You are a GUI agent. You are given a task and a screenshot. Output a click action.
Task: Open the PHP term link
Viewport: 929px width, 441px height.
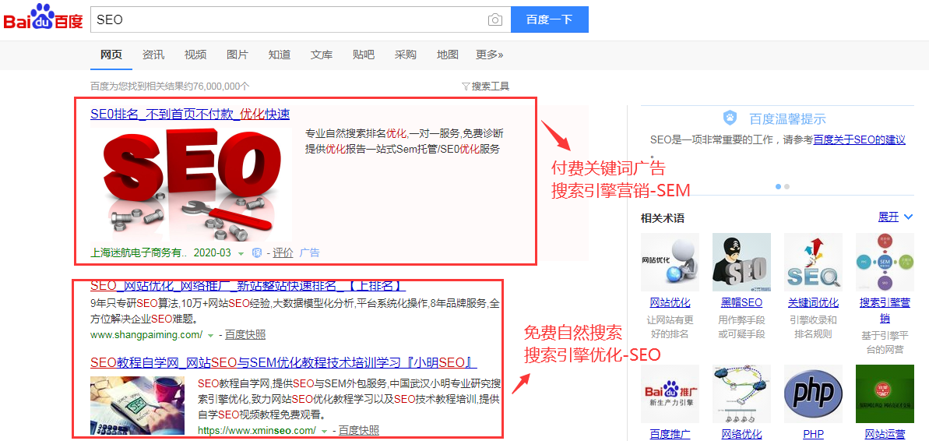814,434
